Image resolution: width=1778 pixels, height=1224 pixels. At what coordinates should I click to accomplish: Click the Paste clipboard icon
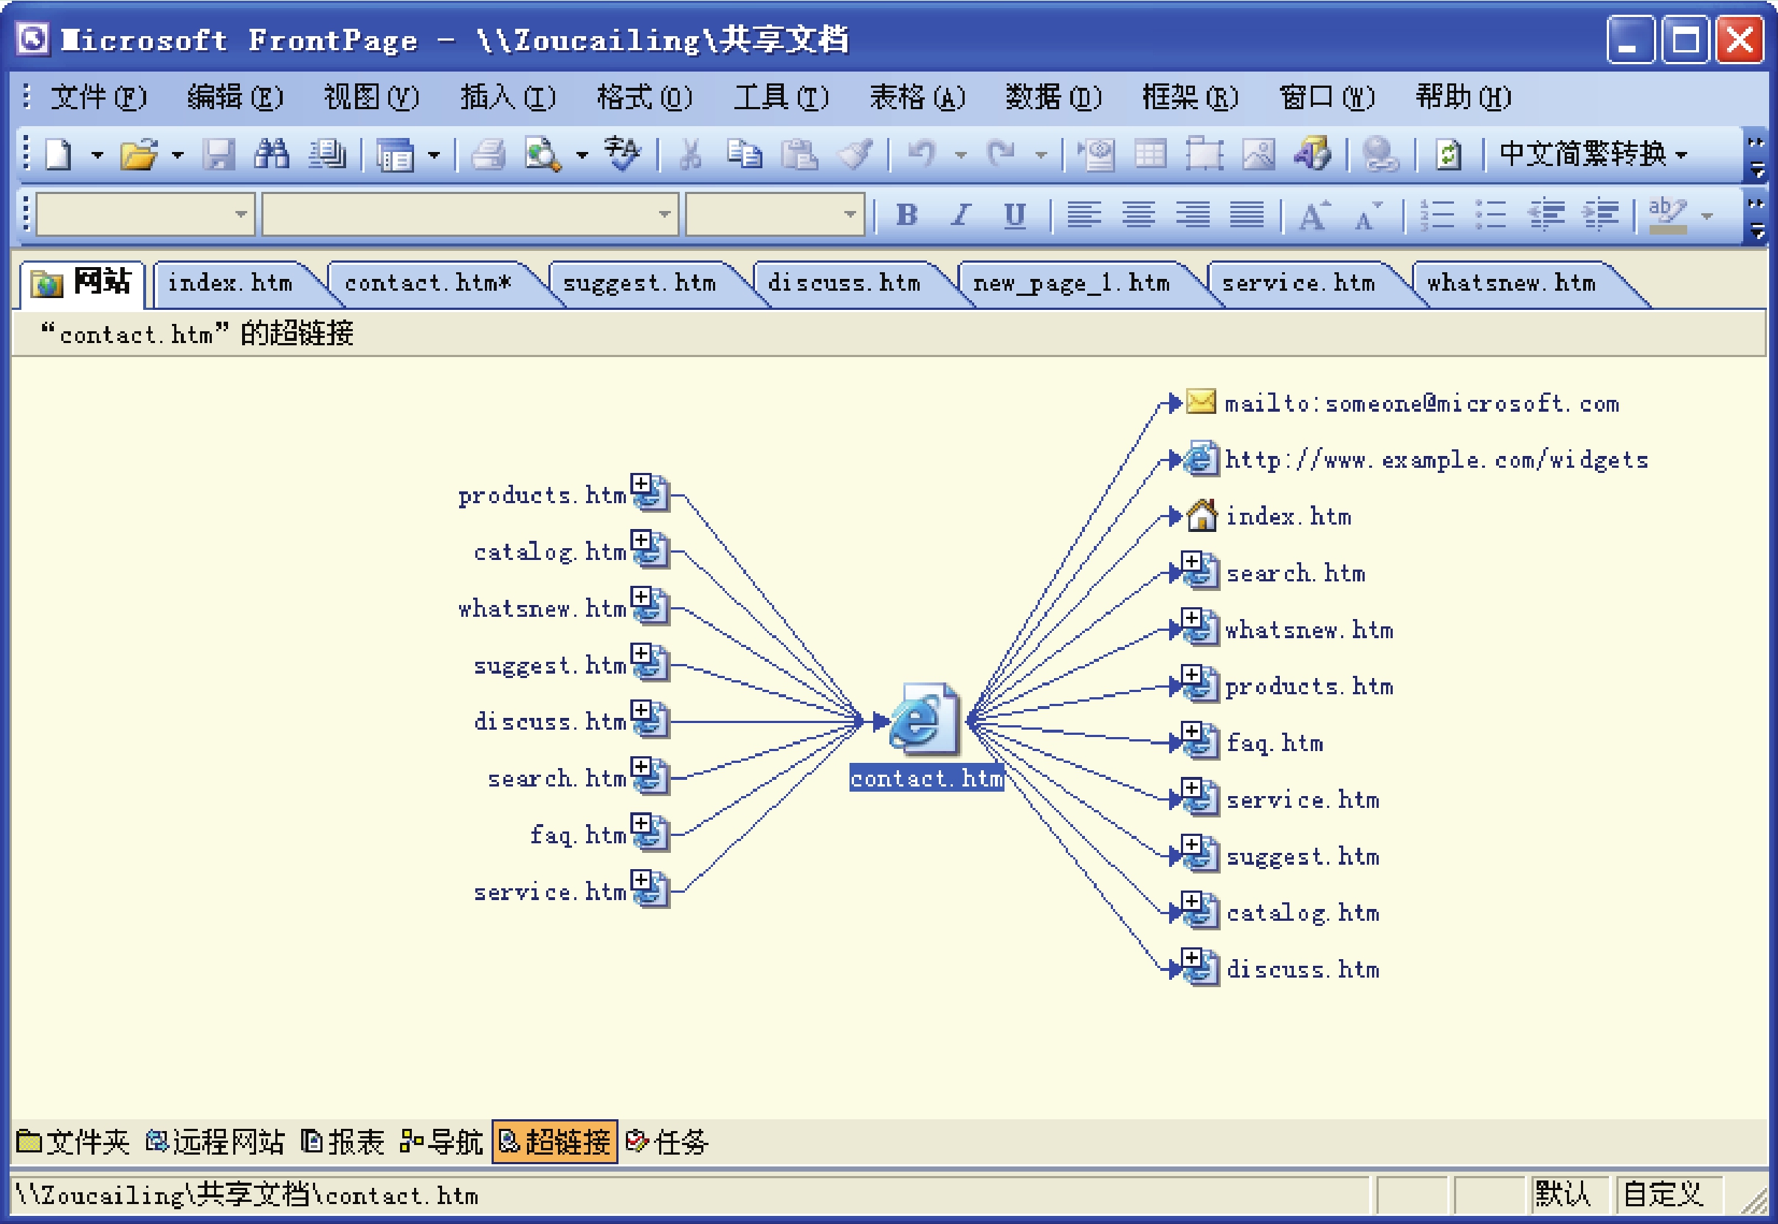tap(799, 155)
